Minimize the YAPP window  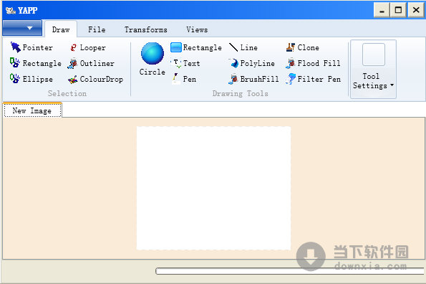click(x=382, y=10)
